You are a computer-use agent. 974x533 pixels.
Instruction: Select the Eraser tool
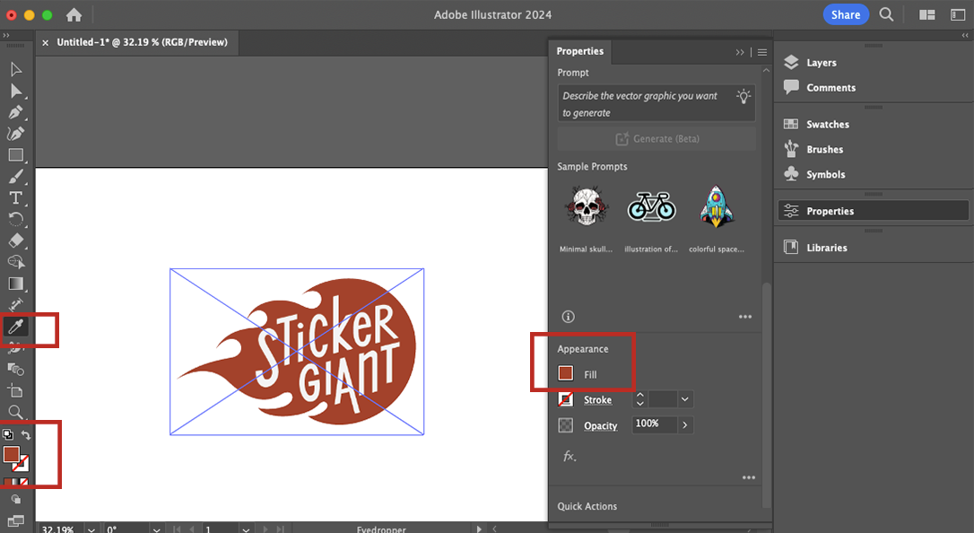coord(15,240)
